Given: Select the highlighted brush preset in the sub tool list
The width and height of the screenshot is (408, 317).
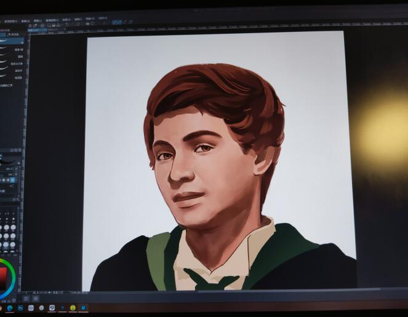Looking at the screenshot, I should pos(12,41).
